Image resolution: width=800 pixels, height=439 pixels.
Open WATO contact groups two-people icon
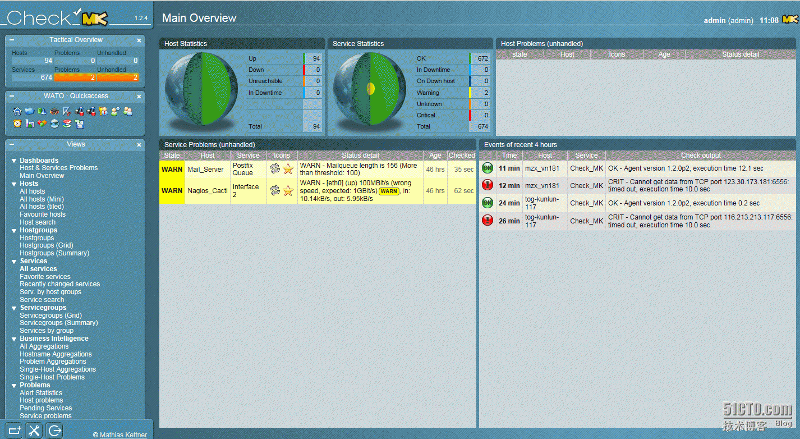(x=128, y=111)
